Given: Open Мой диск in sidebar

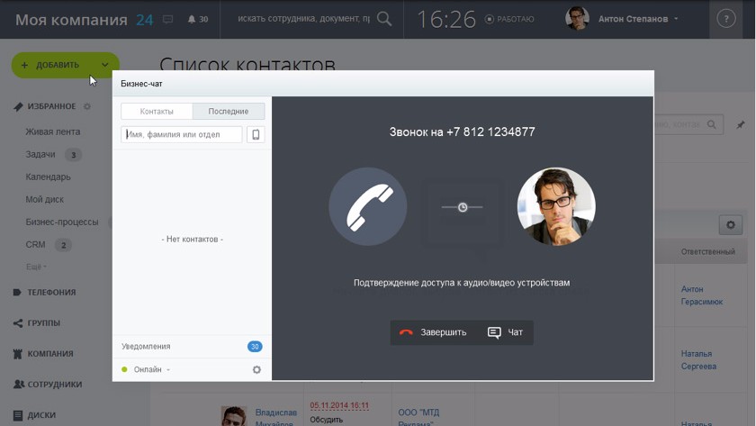Looking at the screenshot, I should (x=44, y=199).
